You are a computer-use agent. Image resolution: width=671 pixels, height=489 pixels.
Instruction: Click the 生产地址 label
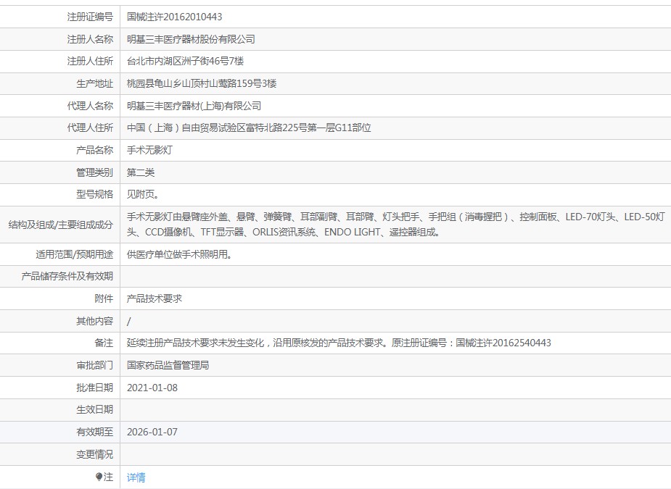pyautogui.click(x=95, y=83)
